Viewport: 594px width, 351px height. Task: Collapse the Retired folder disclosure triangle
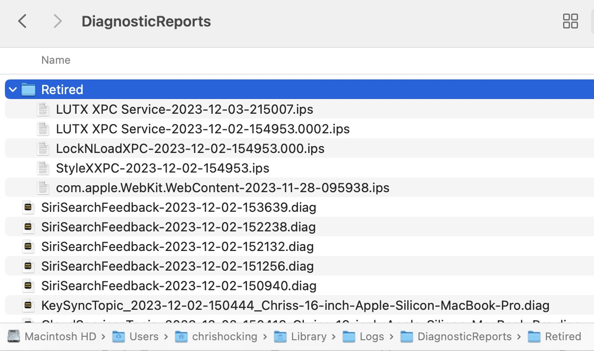coord(13,90)
